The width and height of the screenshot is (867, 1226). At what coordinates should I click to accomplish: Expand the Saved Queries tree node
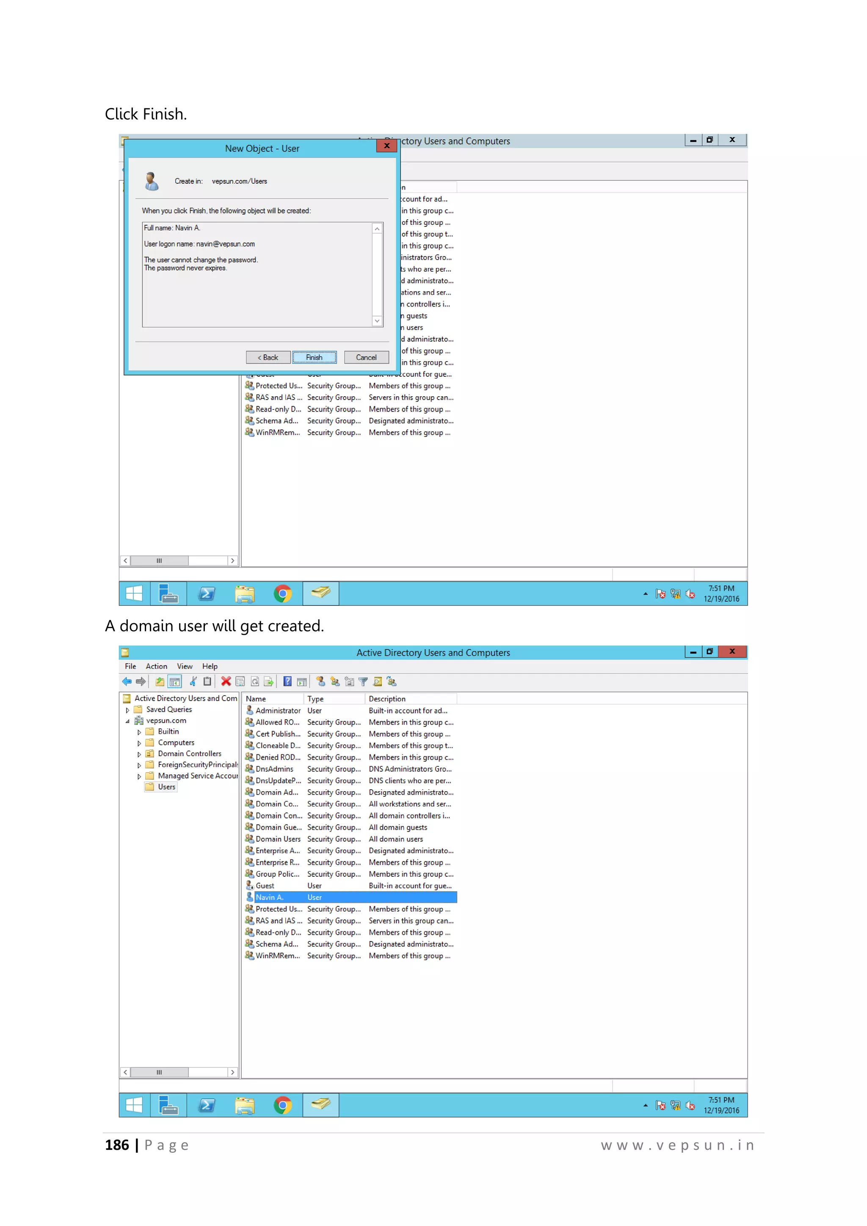[x=127, y=710]
